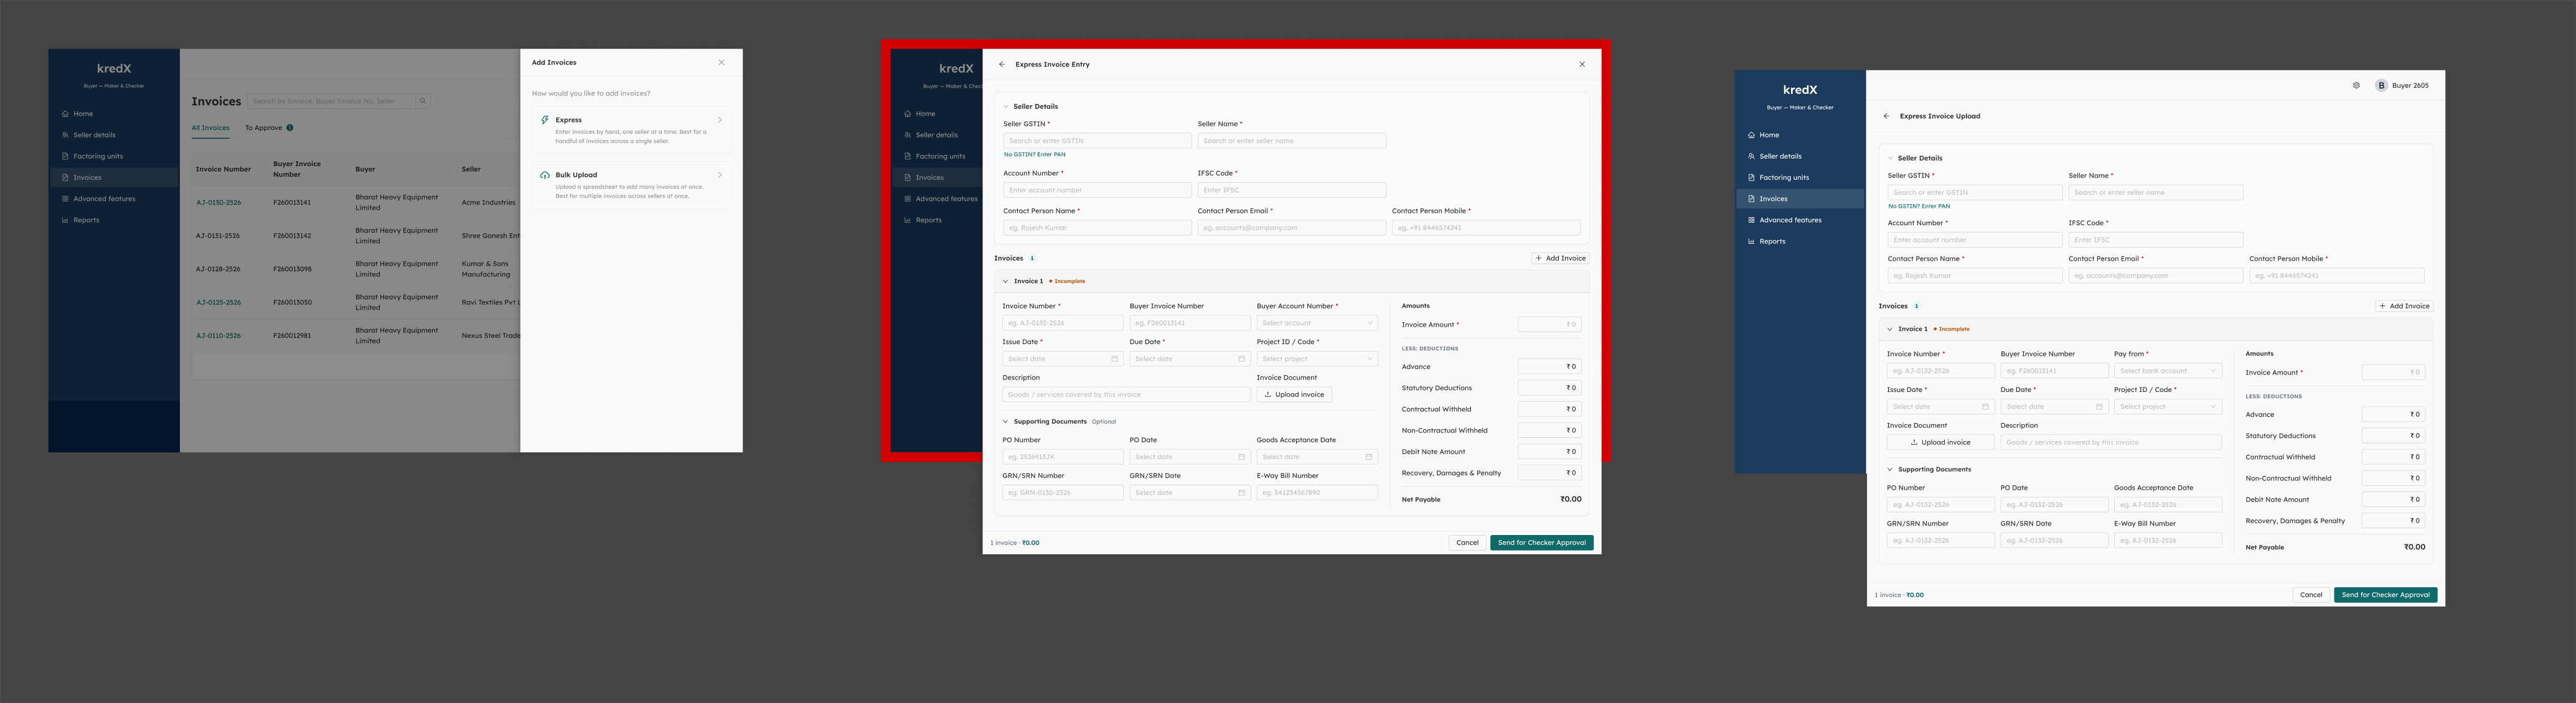2576x703 pixels.
Task: Click Factoring units icon in Express Invoice Upload sidebar
Action: (x=1751, y=177)
